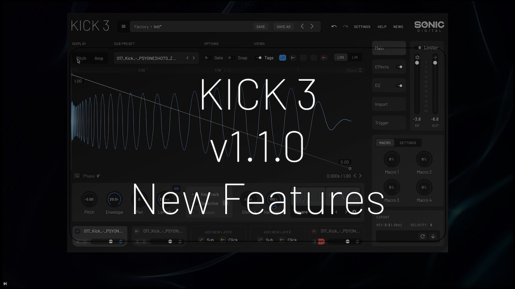The width and height of the screenshot is (515, 289).
Task: Click the red D badge on last layer
Action: pyautogui.click(x=321, y=242)
